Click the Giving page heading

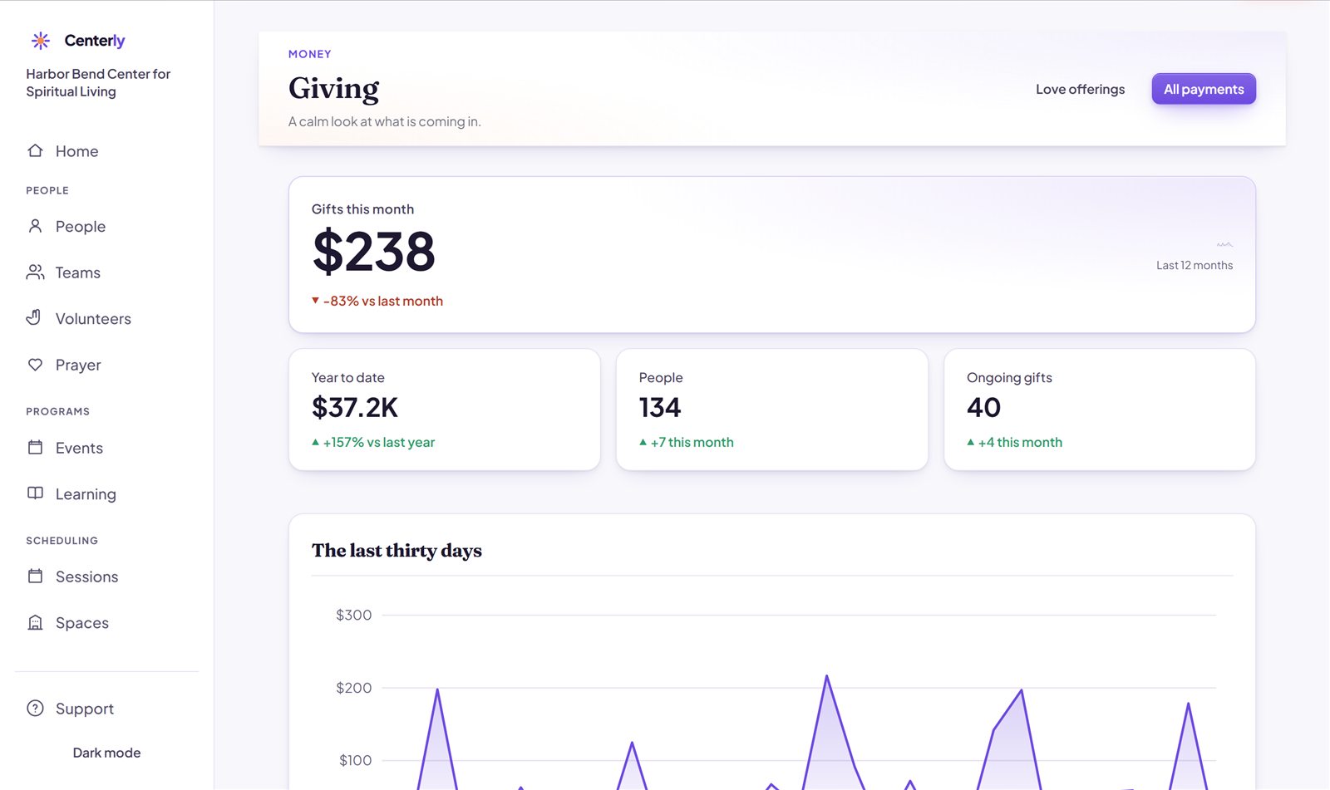333,88
